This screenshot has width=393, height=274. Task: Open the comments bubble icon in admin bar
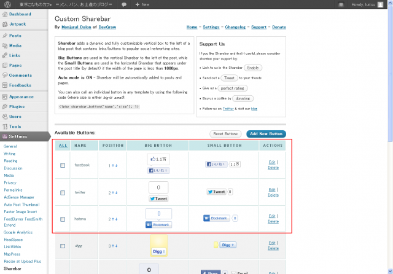(x=124, y=4)
